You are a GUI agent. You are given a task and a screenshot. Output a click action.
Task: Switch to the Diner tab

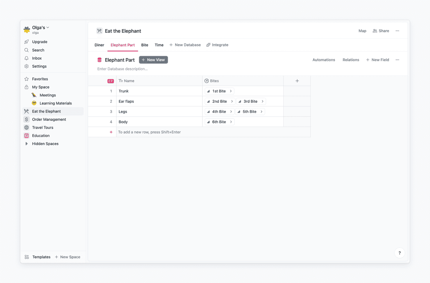99,45
